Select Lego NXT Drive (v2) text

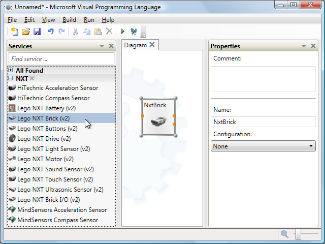pyautogui.click(x=44, y=139)
